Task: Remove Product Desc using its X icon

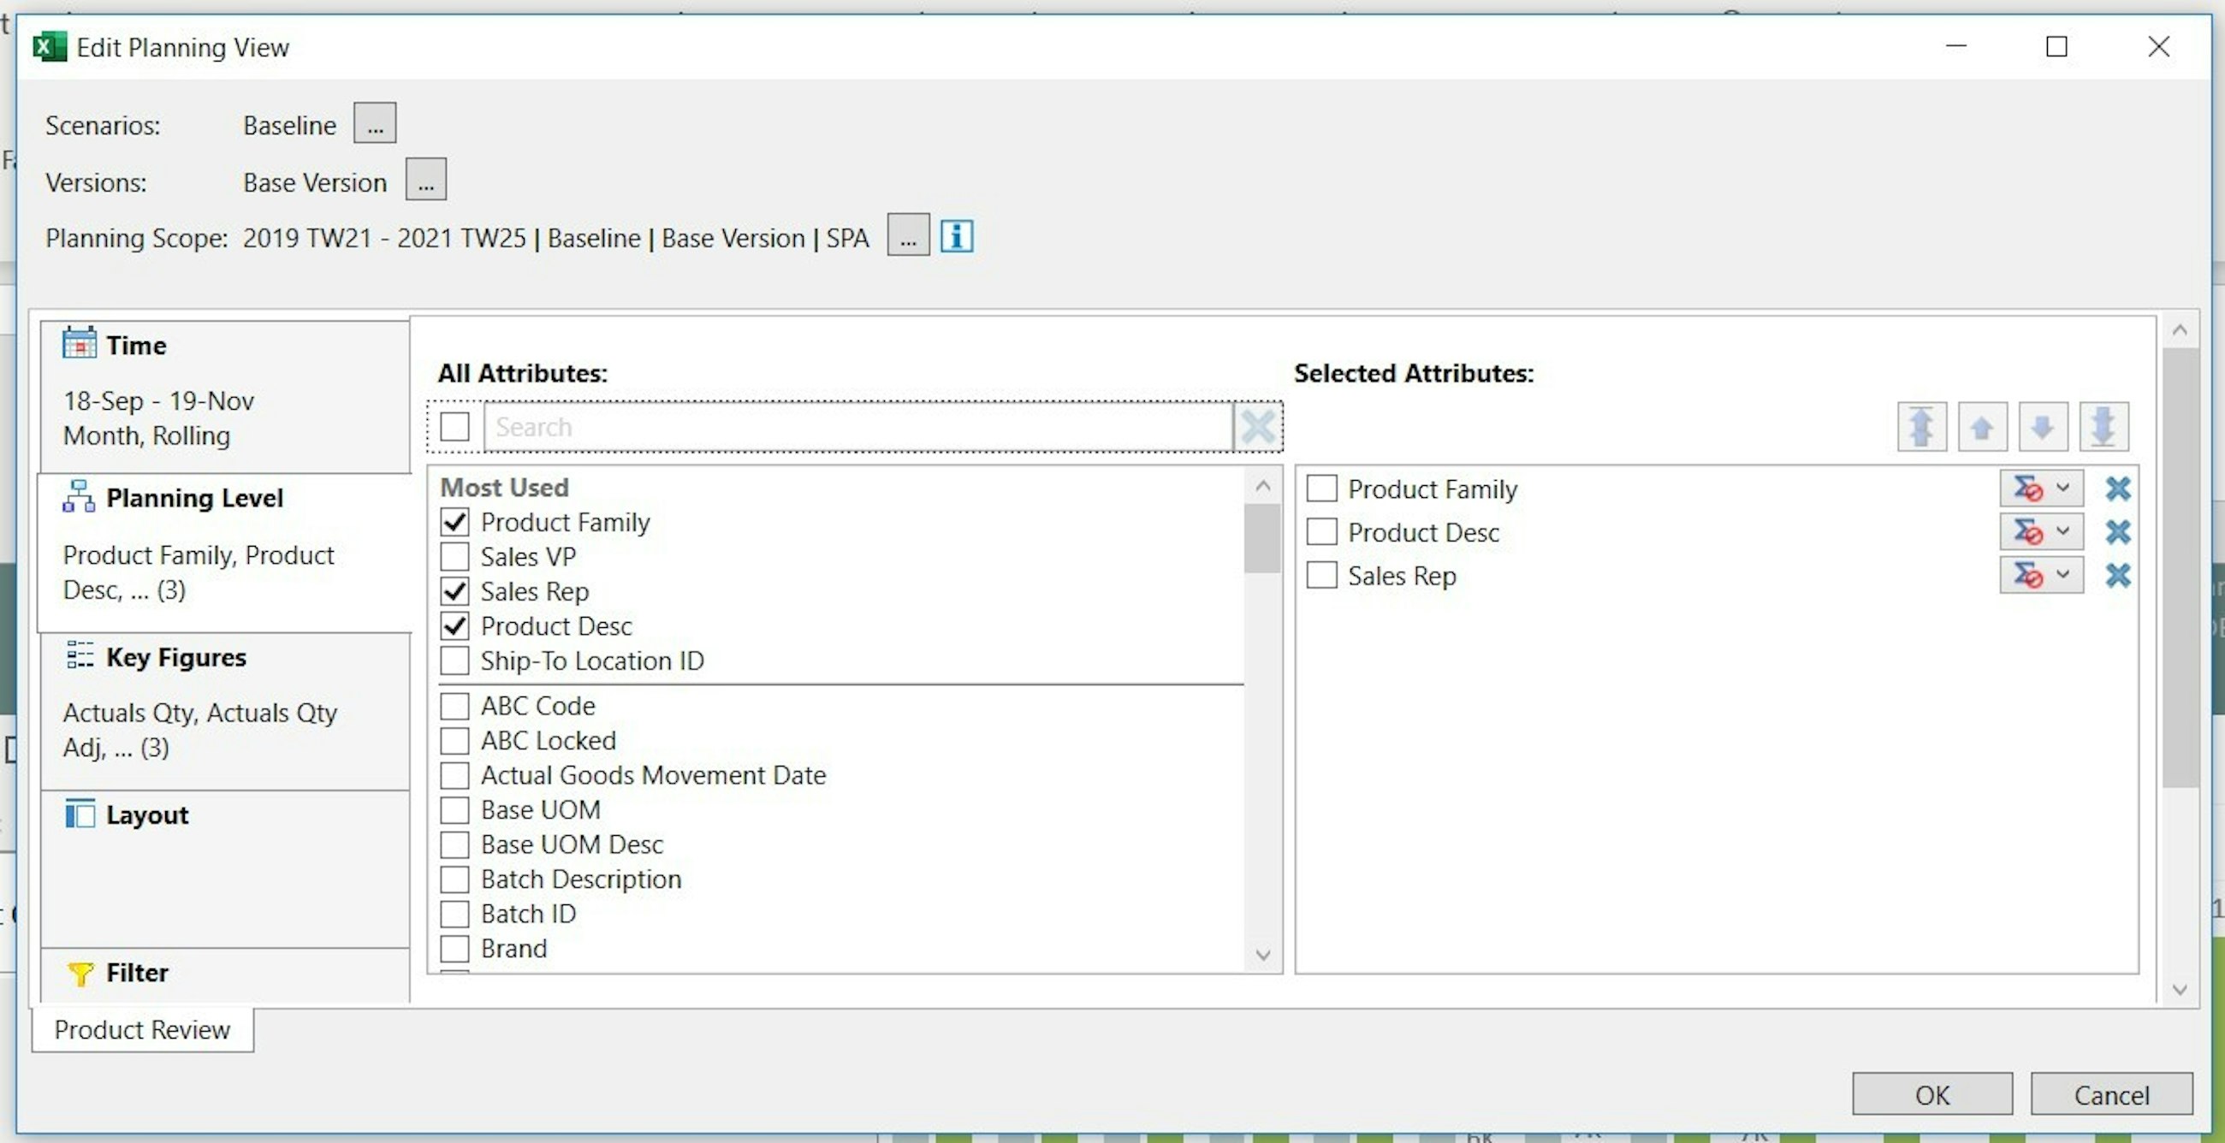Action: click(x=2117, y=531)
